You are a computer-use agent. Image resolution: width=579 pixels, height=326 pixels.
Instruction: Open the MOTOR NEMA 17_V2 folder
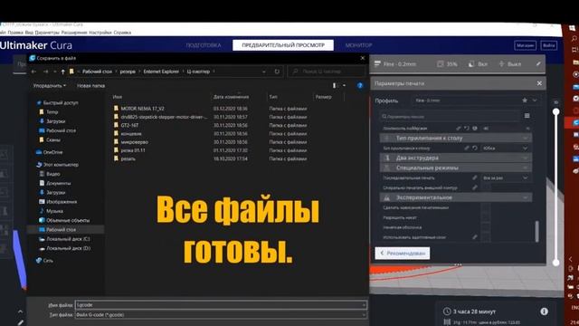click(x=143, y=109)
